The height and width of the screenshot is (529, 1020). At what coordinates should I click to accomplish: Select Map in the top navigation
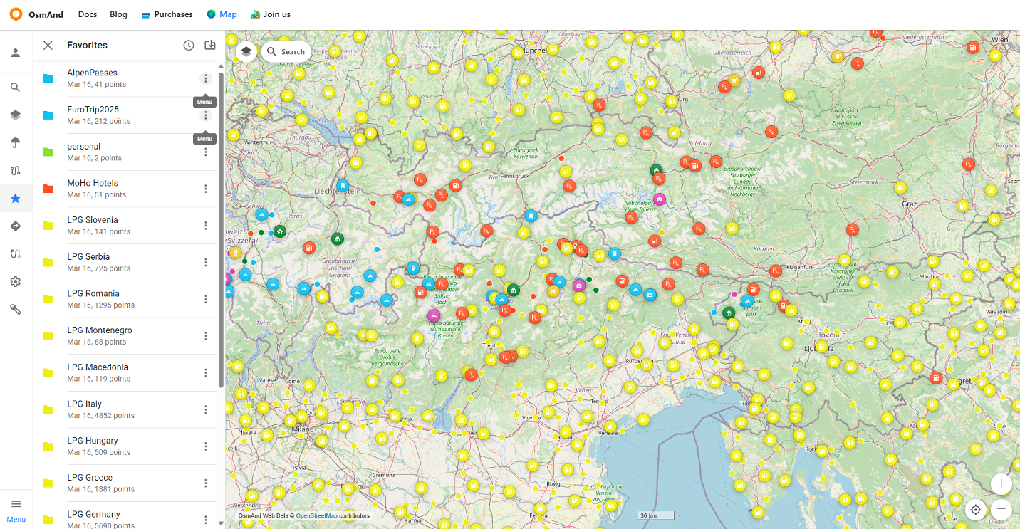(x=222, y=14)
